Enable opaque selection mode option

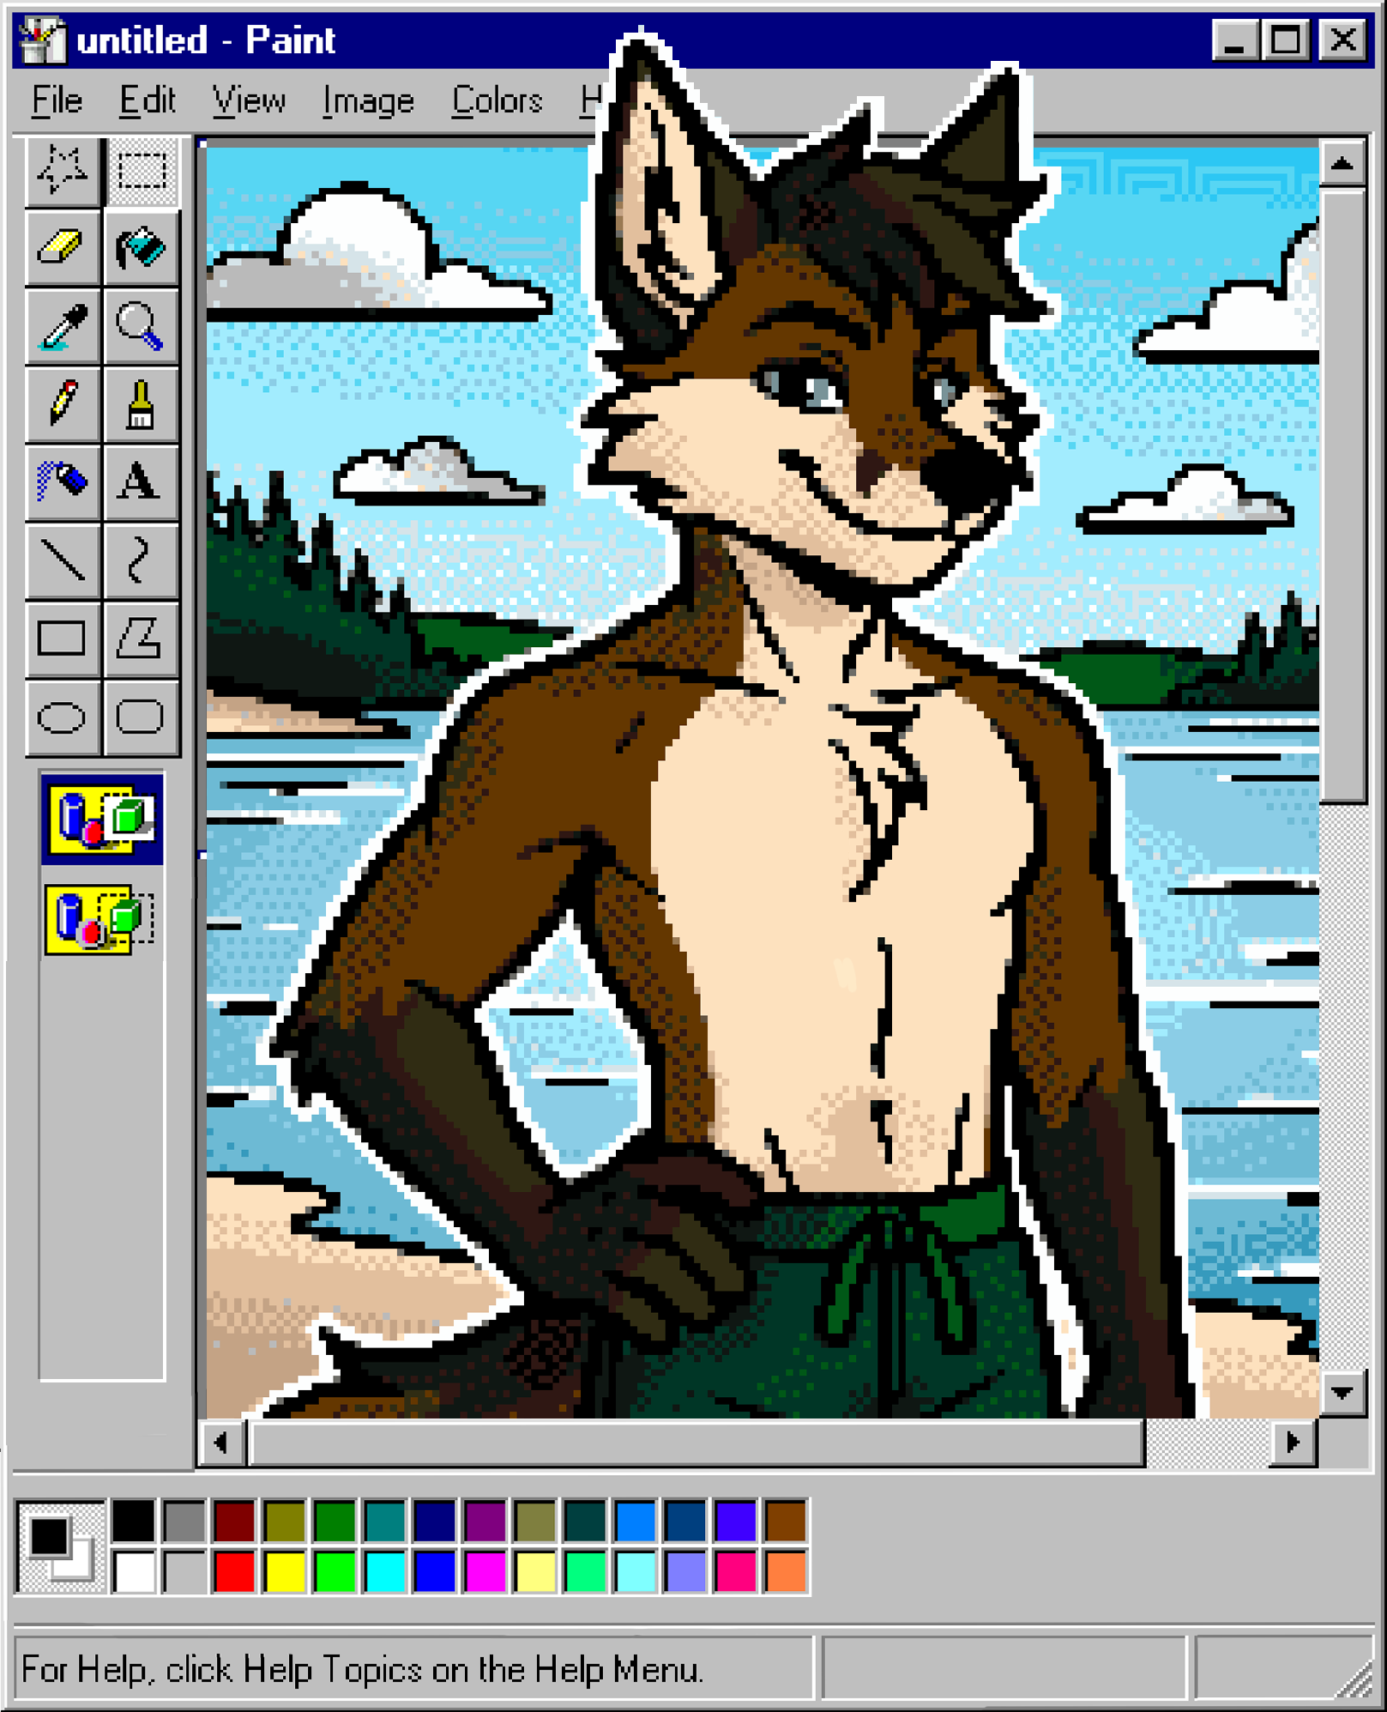(x=101, y=820)
